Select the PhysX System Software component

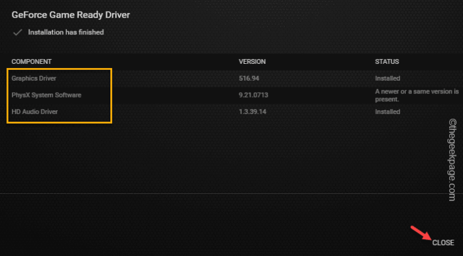[x=46, y=95]
